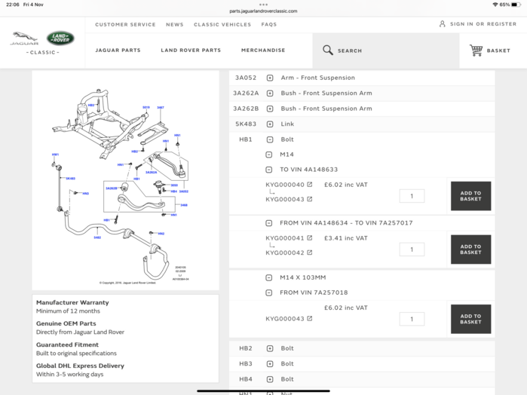Open the Merchandise menu

pyautogui.click(x=263, y=50)
